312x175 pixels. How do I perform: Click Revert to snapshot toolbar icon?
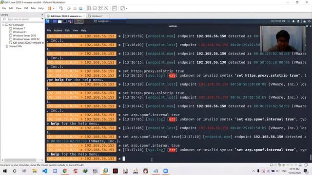pyautogui.click(x=75, y=8)
